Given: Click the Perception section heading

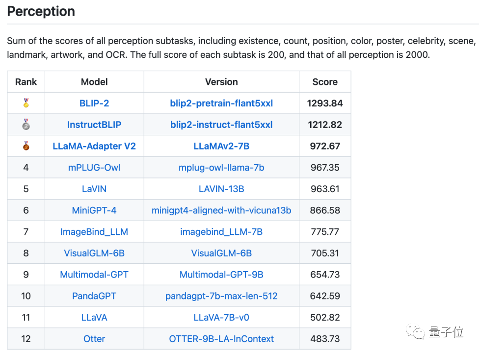Looking at the screenshot, I should (x=41, y=11).
